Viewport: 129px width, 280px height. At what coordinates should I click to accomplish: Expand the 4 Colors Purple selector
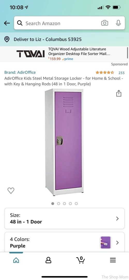65,242
